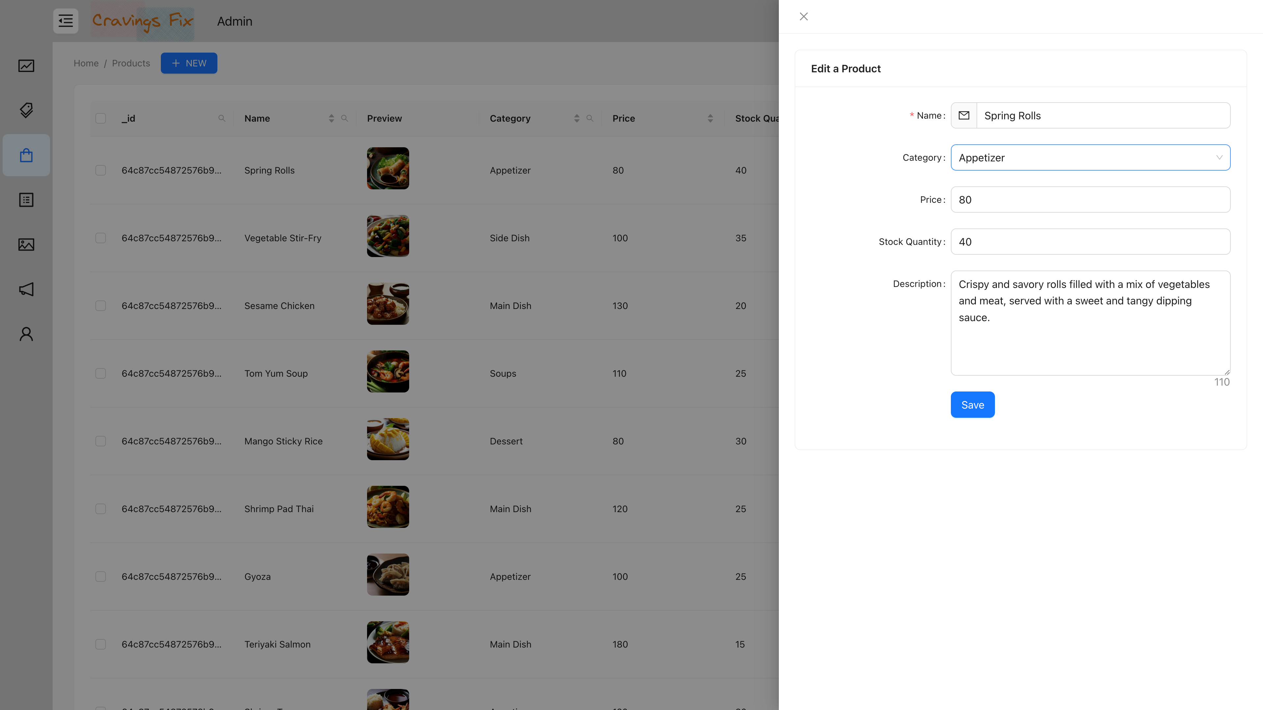
Task: Go to Home breadcrumb
Action: click(x=86, y=63)
